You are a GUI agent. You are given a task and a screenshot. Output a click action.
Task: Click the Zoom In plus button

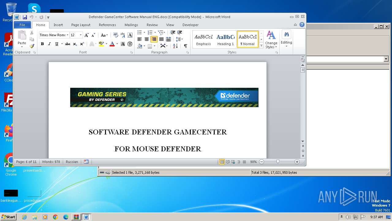297,162
